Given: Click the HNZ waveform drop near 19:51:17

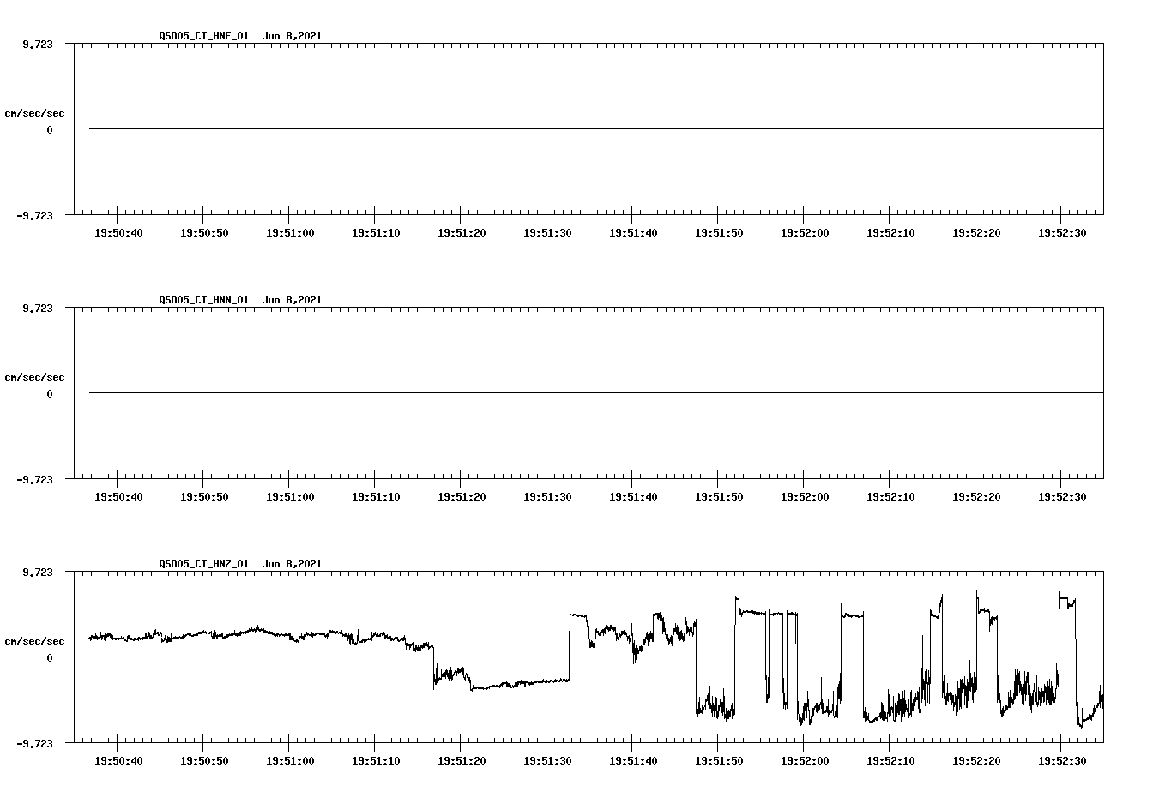Looking at the screenshot, I should click(x=434, y=667).
